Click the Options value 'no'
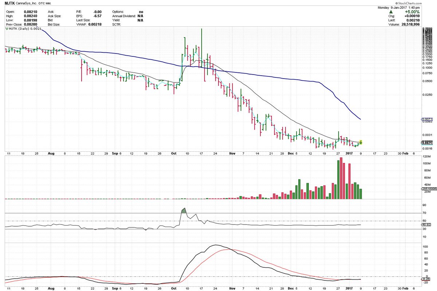The width and height of the screenshot is (437, 291). [141, 12]
